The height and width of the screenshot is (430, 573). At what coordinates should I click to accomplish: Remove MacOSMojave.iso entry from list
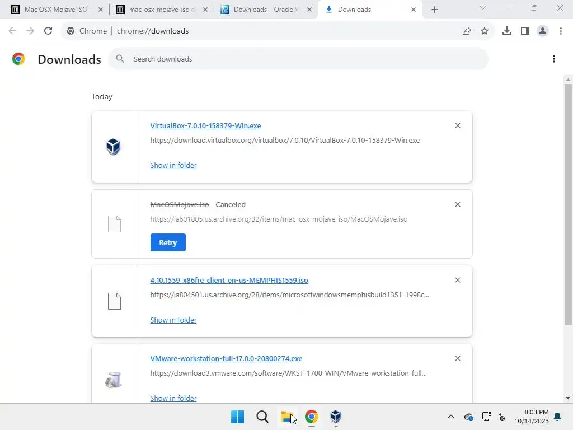coord(458,204)
